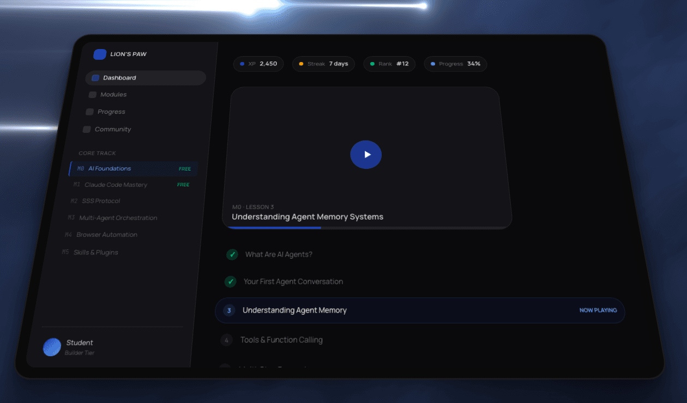This screenshot has width=687, height=403.
Task: Click the number 4 lesson badge
Action: tap(226, 340)
